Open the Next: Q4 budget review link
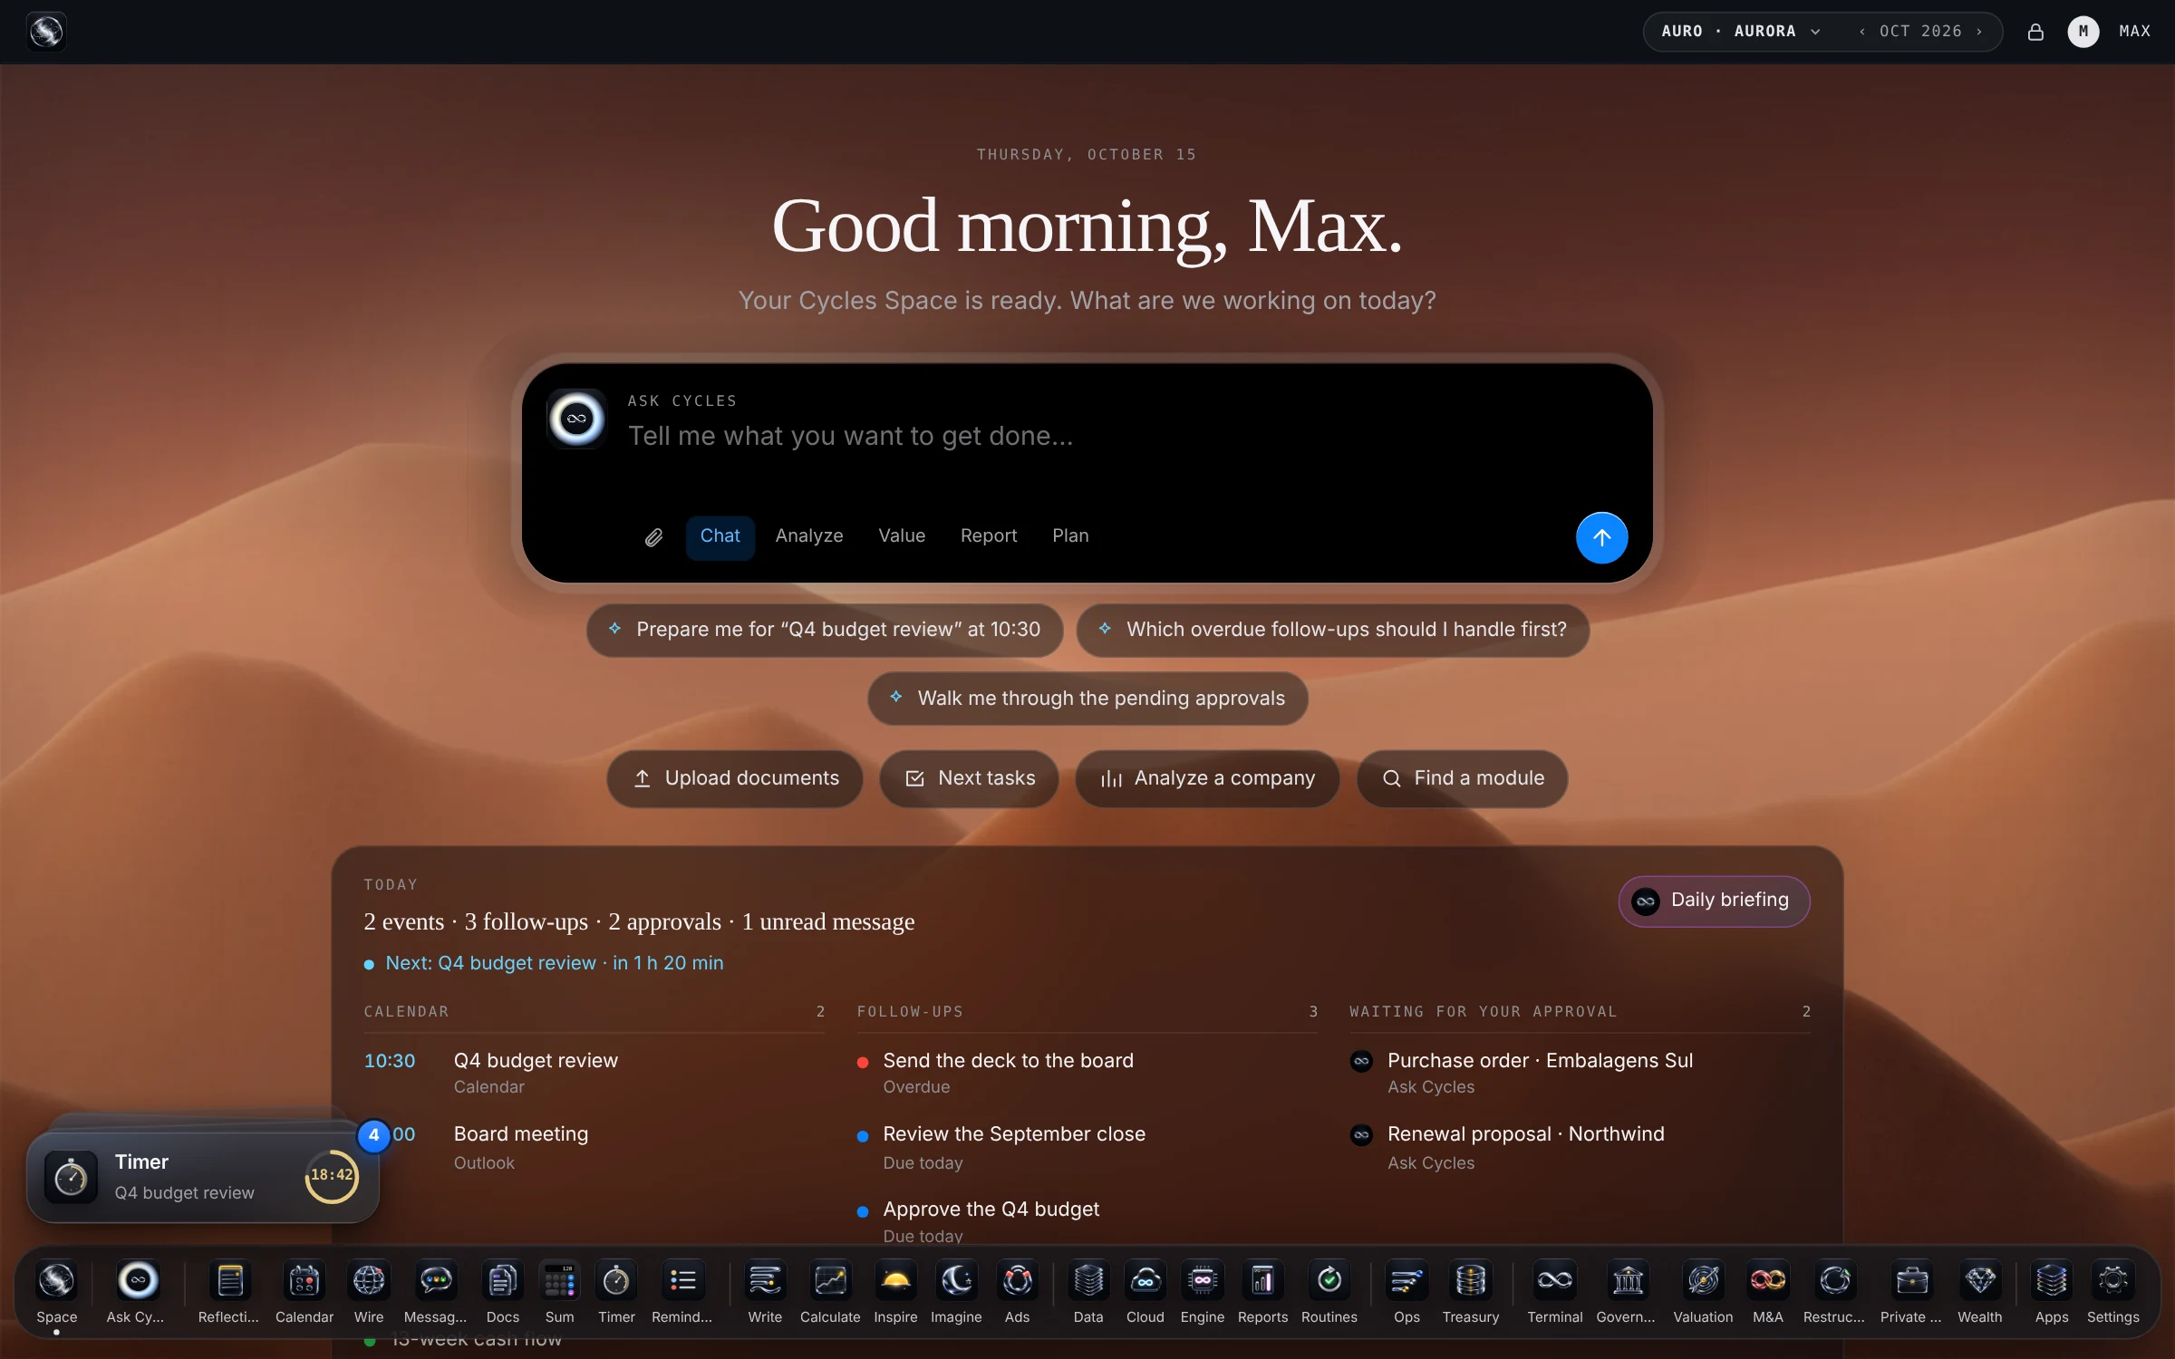2175x1359 pixels. 554,963
